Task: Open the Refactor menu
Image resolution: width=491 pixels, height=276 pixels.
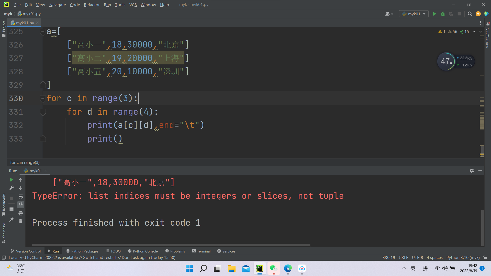Action: click(92, 5)
